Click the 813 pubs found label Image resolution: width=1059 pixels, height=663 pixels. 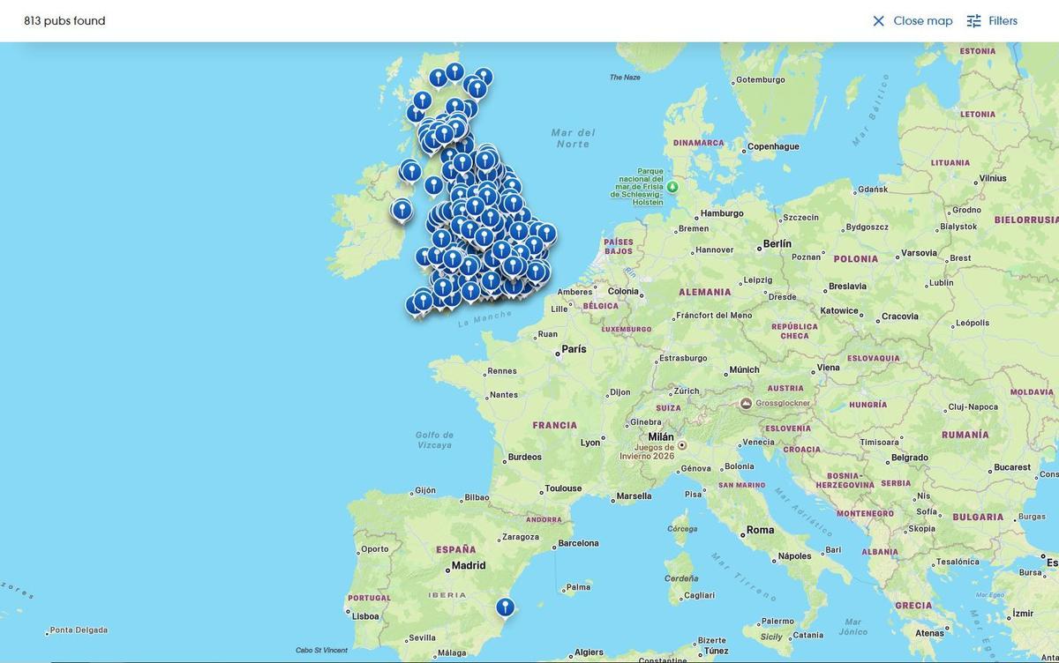[x=66, y=20]
